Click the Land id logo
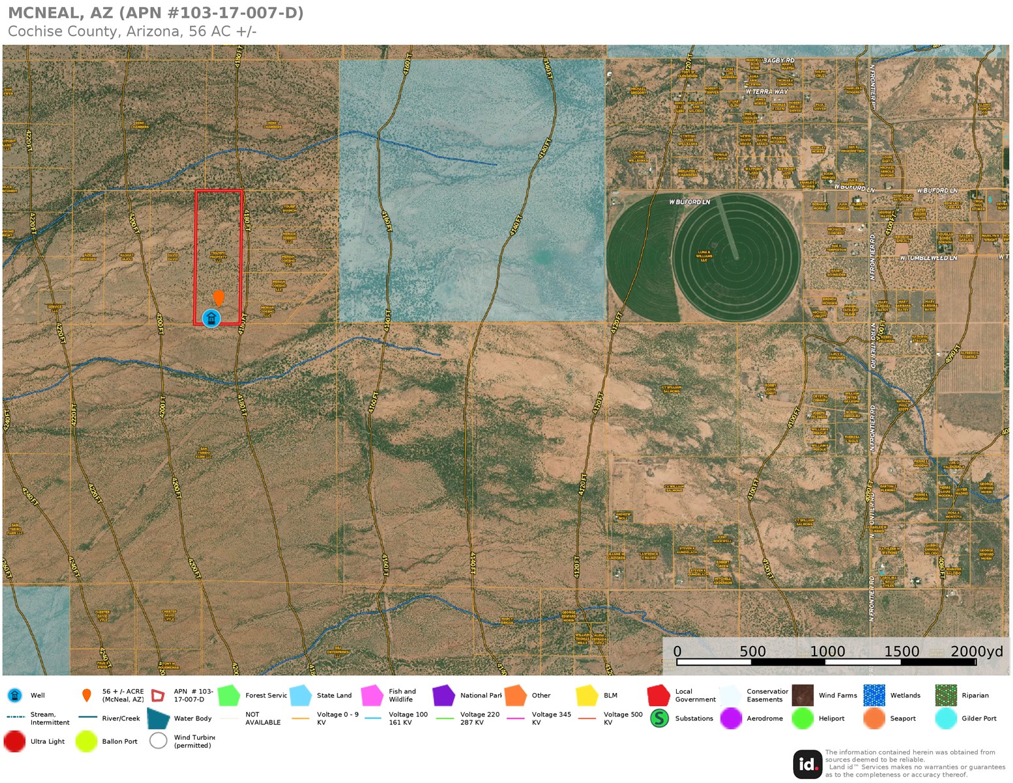Image resolution: width=1013 pixels, height=783 pixels. 807,763
